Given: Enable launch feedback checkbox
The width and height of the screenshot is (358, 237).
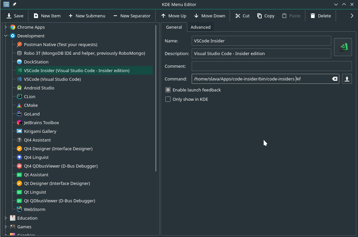Looking at the screenshot, I should click(x=168, y=90).
